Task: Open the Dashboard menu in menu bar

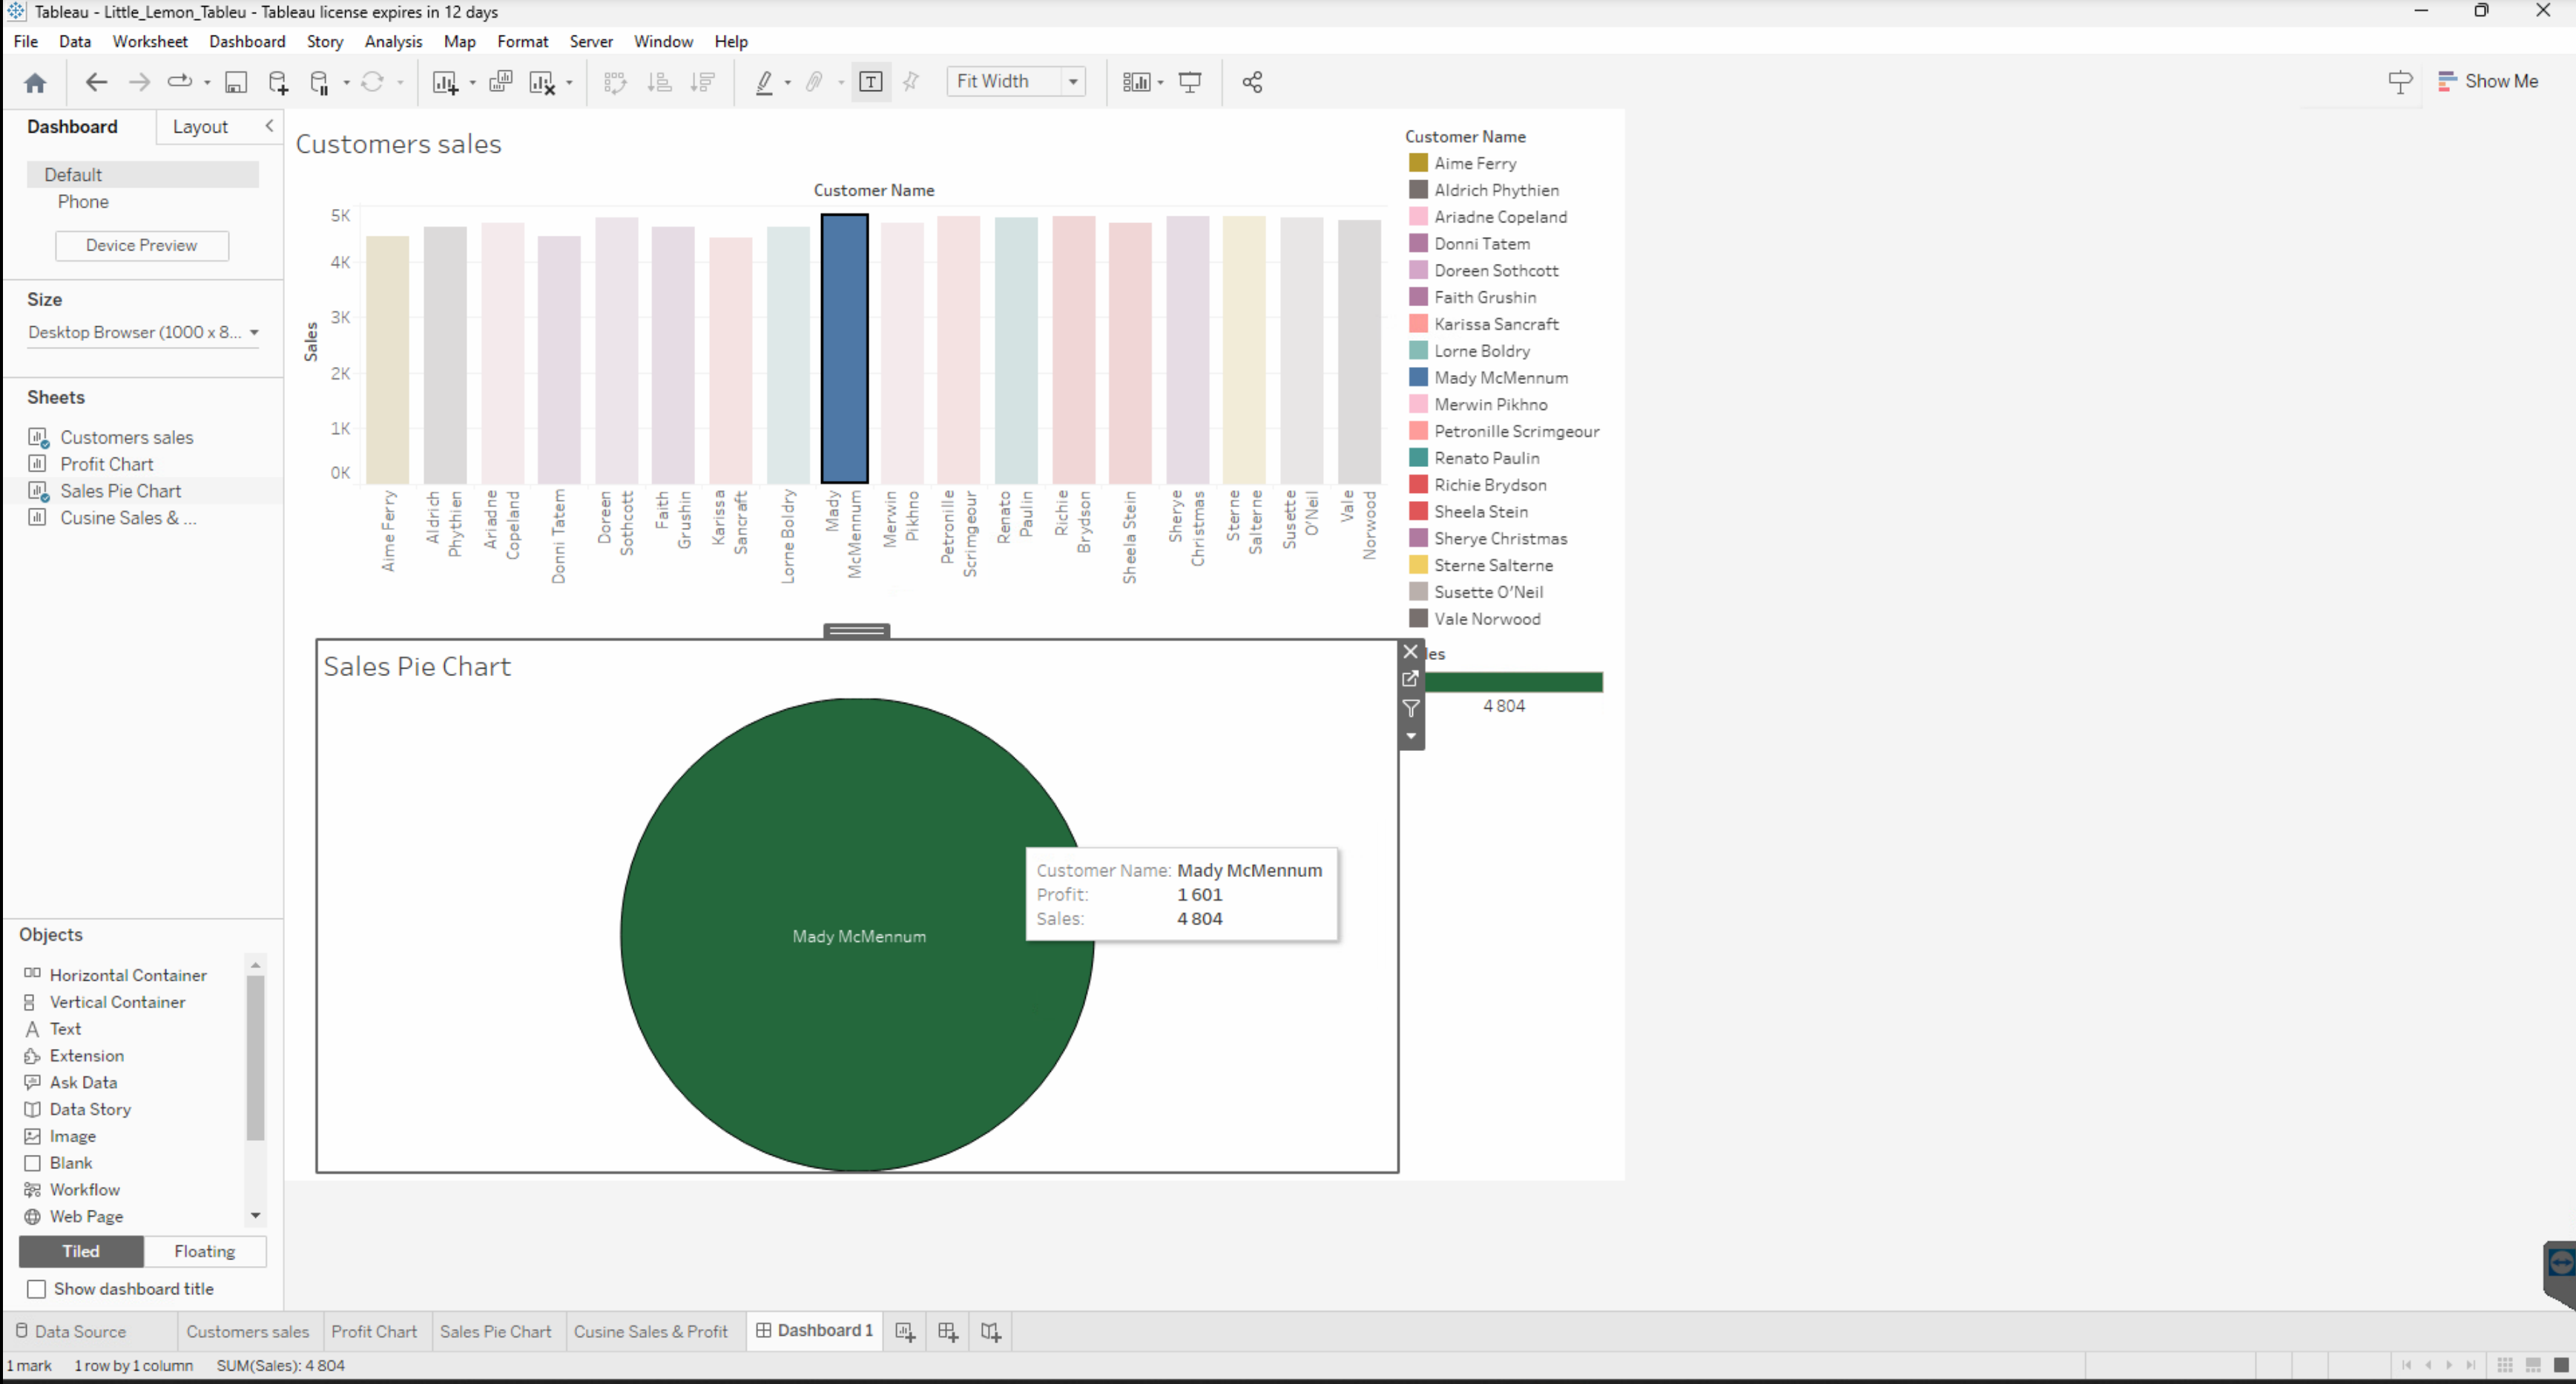Action: pyautogui.click(x=244, y=41)
